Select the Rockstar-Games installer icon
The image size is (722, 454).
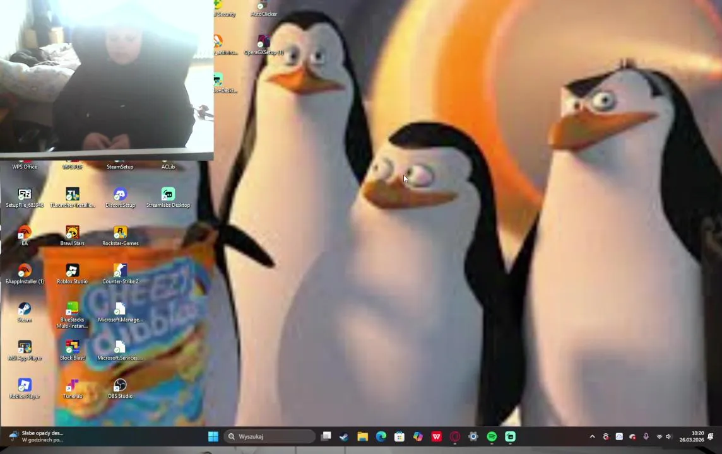[120, 232]
